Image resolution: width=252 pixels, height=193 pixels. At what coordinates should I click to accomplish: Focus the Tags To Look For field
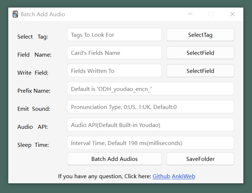tap(114, 35)
